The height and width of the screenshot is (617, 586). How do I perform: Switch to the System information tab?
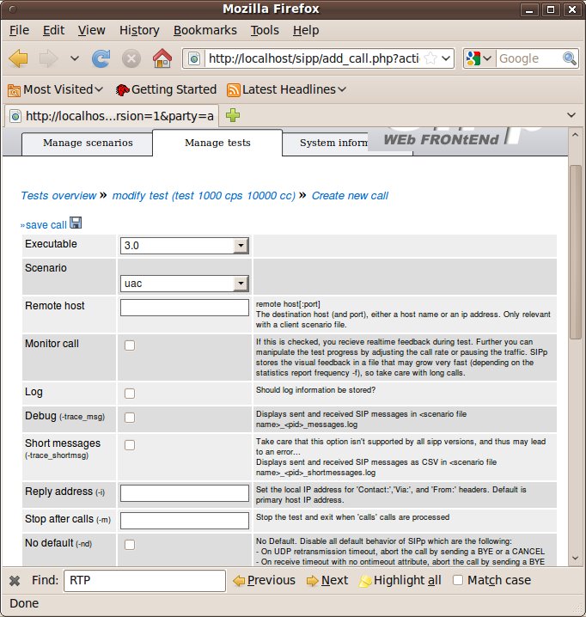(x=333, y=144)
